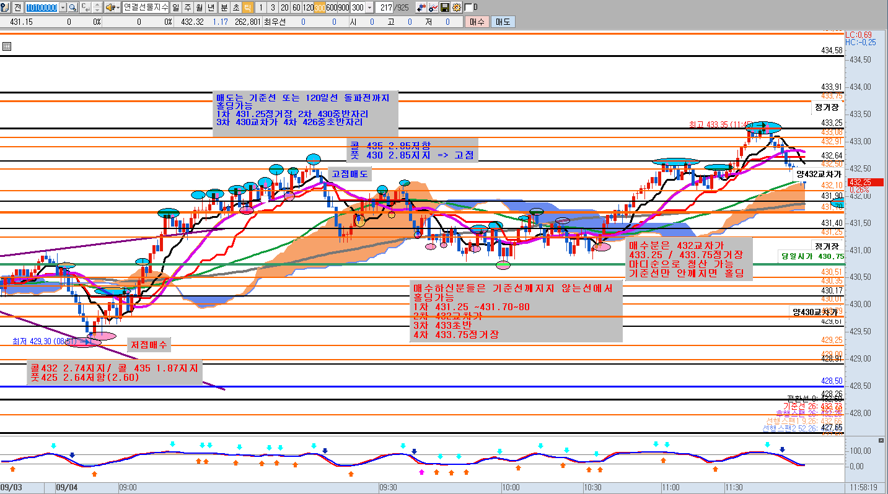Screen dimensions: 888x494
Task: Click the leftmost document toolbar icon
Action: point(6,7)
